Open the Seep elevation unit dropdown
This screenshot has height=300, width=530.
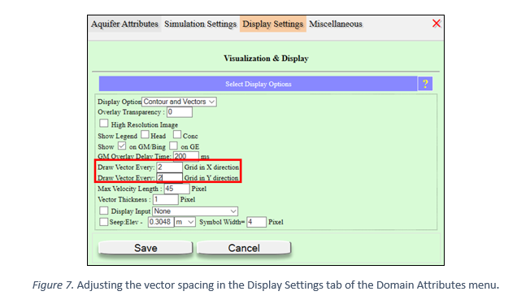click(185, 222)
